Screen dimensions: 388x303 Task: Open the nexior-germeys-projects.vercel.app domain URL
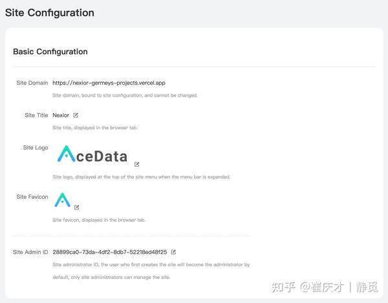(x=109, y=83)
